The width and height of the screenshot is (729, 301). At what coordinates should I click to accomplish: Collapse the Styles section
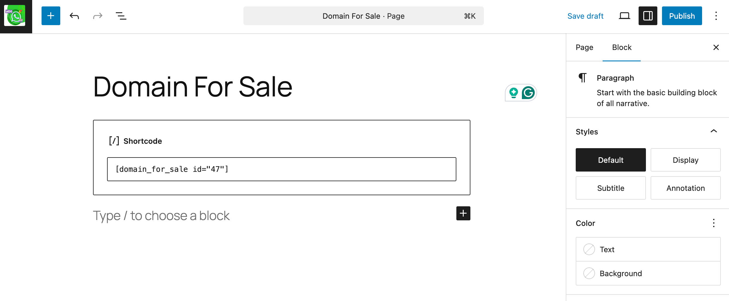pyautogui.click(x=714, y=131)
